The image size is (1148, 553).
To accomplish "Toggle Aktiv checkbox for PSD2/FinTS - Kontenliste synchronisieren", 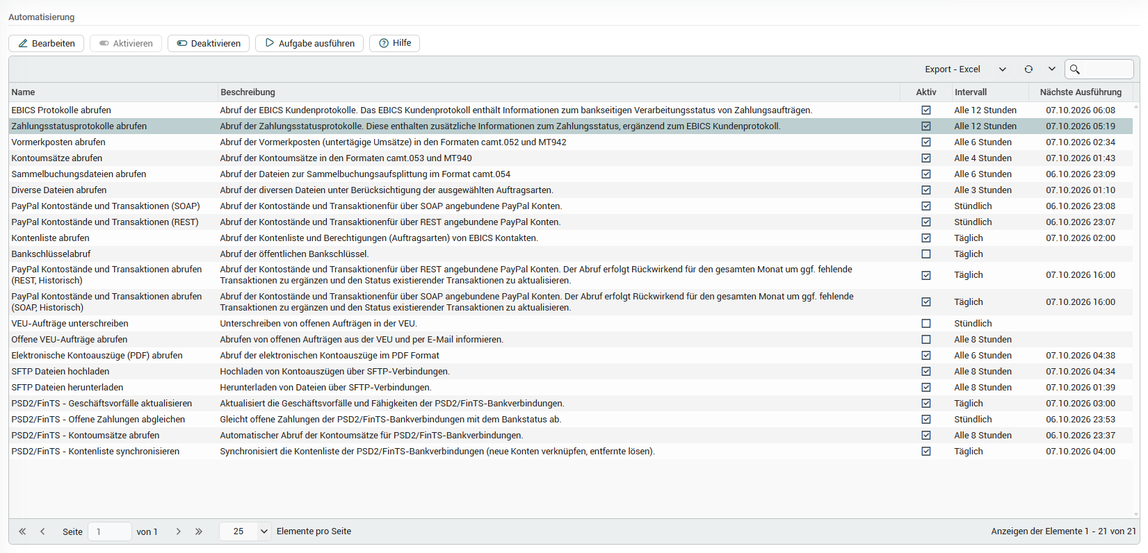I will pyautogui.click(x=926, y=452).
